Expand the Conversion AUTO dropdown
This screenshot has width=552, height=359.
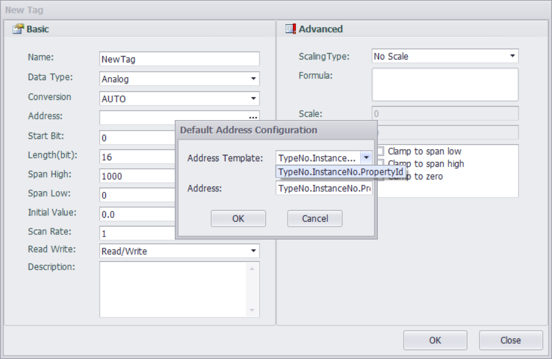253,99
